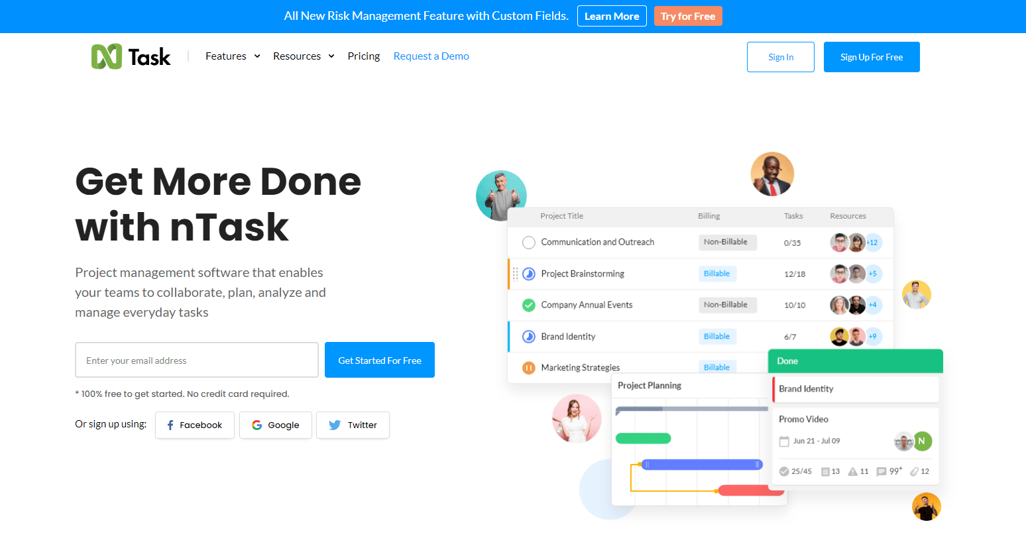
Task: Click orange pause icon beside Marketing Strategies
Action: point(529,368)
